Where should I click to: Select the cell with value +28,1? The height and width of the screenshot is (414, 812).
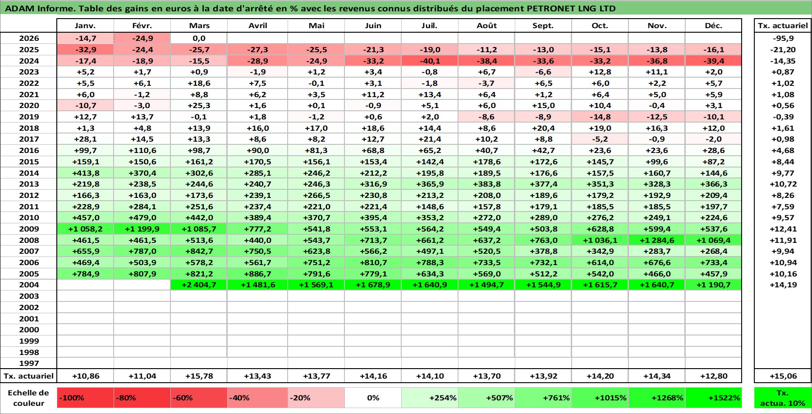click(x=85, y=139)
